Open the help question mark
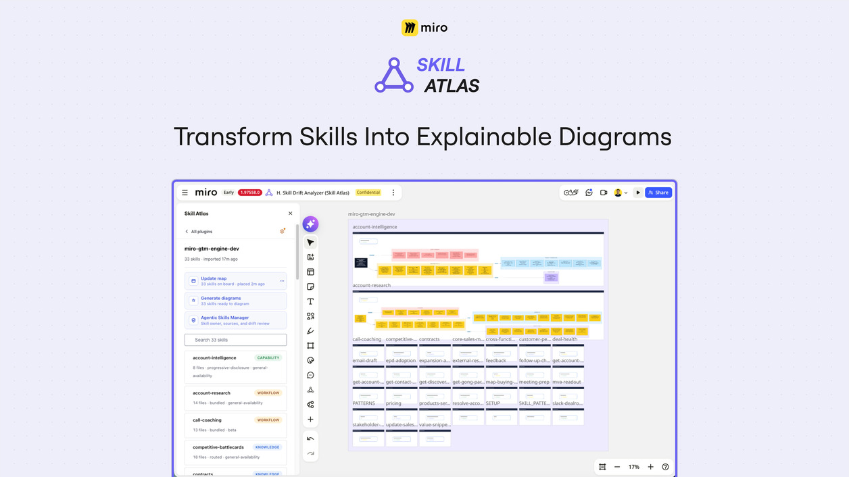The height and width of the screenshot is (477, 849). click(x=665, y=467)
